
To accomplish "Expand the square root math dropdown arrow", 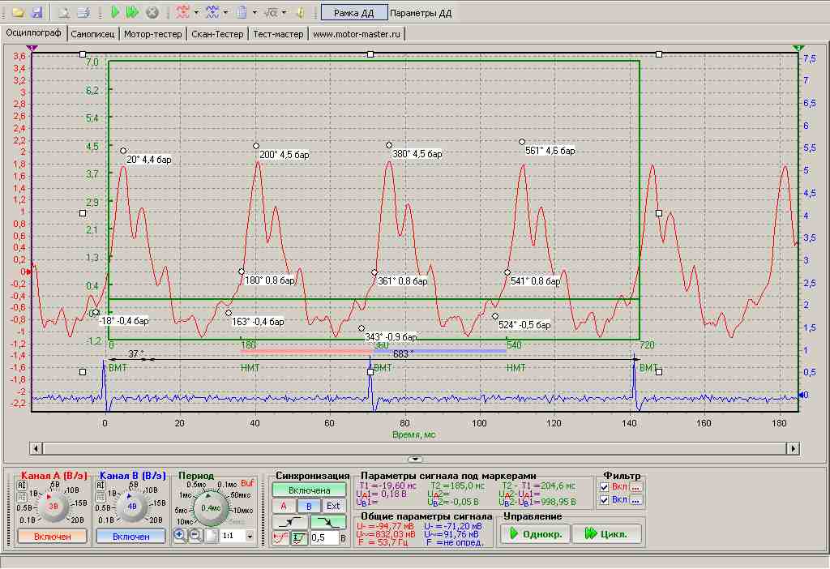I will click(x=284, y=13).
